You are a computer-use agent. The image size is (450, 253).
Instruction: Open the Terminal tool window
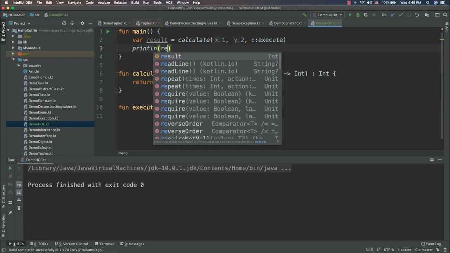click(104, 244)
